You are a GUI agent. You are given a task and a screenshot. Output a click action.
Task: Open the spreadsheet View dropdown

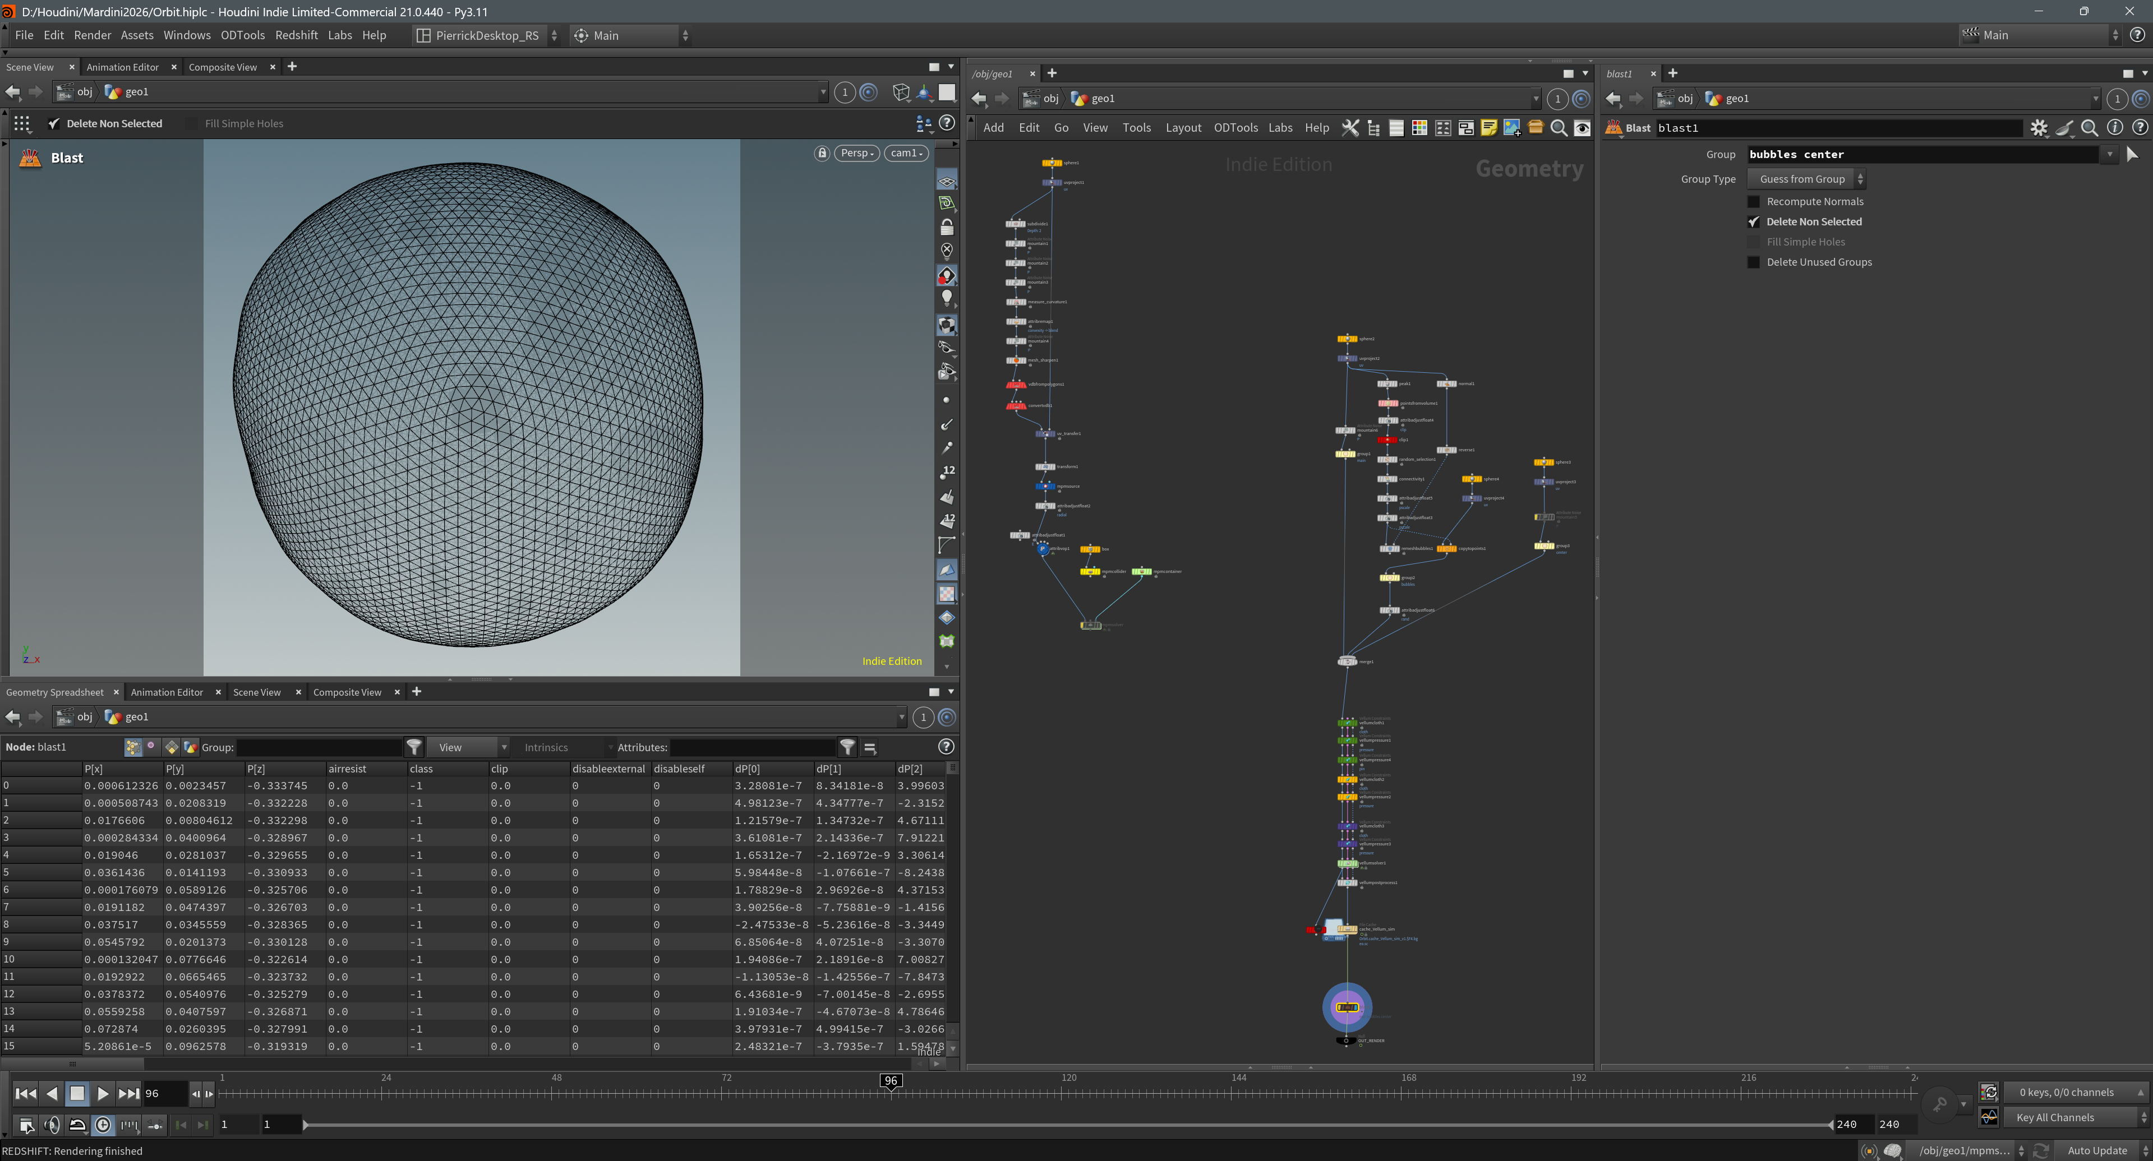469,747
